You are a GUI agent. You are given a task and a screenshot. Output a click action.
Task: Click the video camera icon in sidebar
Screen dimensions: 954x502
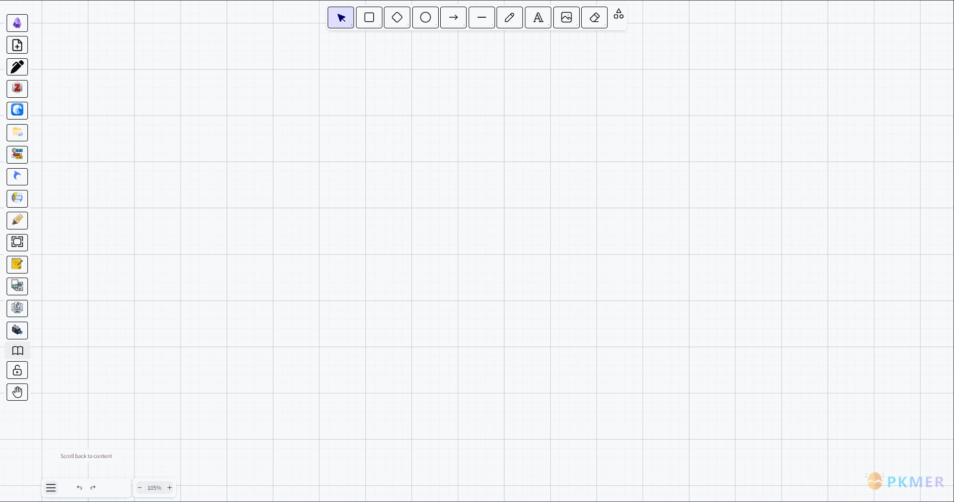[17, 330]
